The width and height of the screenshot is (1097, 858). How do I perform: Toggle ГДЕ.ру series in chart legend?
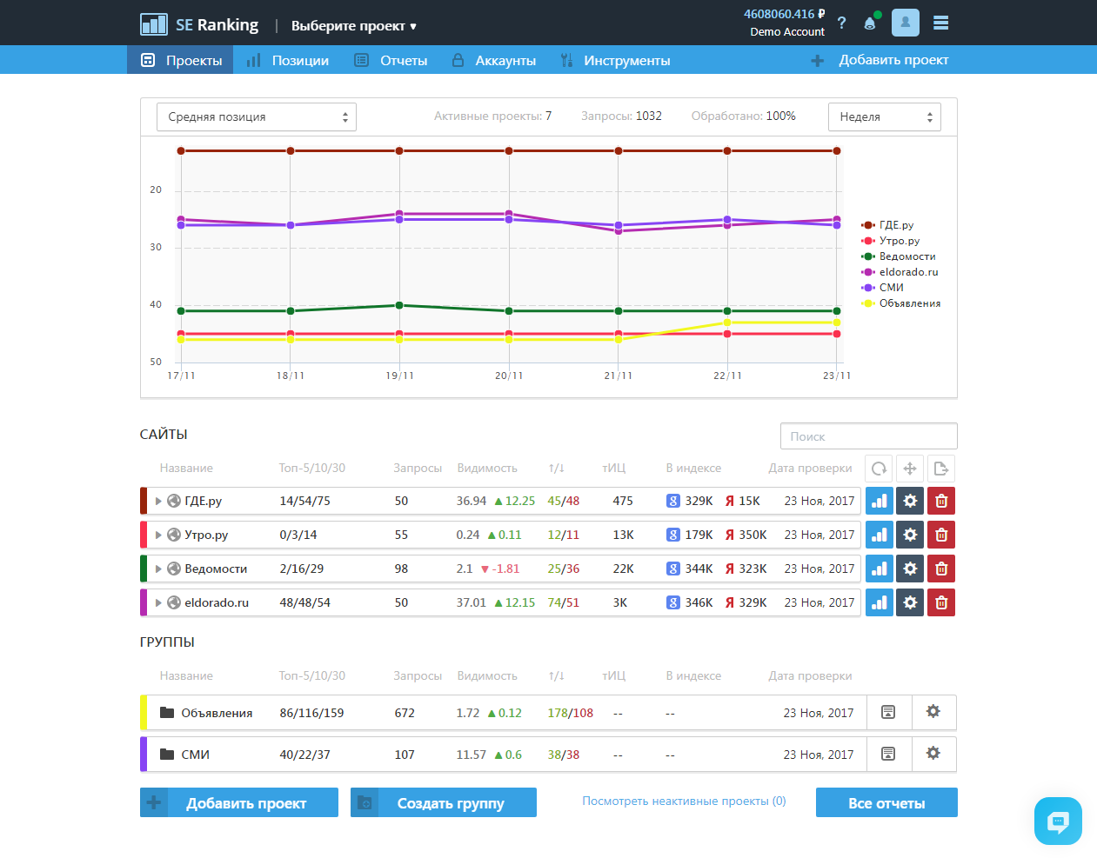(x=895, y=225)
